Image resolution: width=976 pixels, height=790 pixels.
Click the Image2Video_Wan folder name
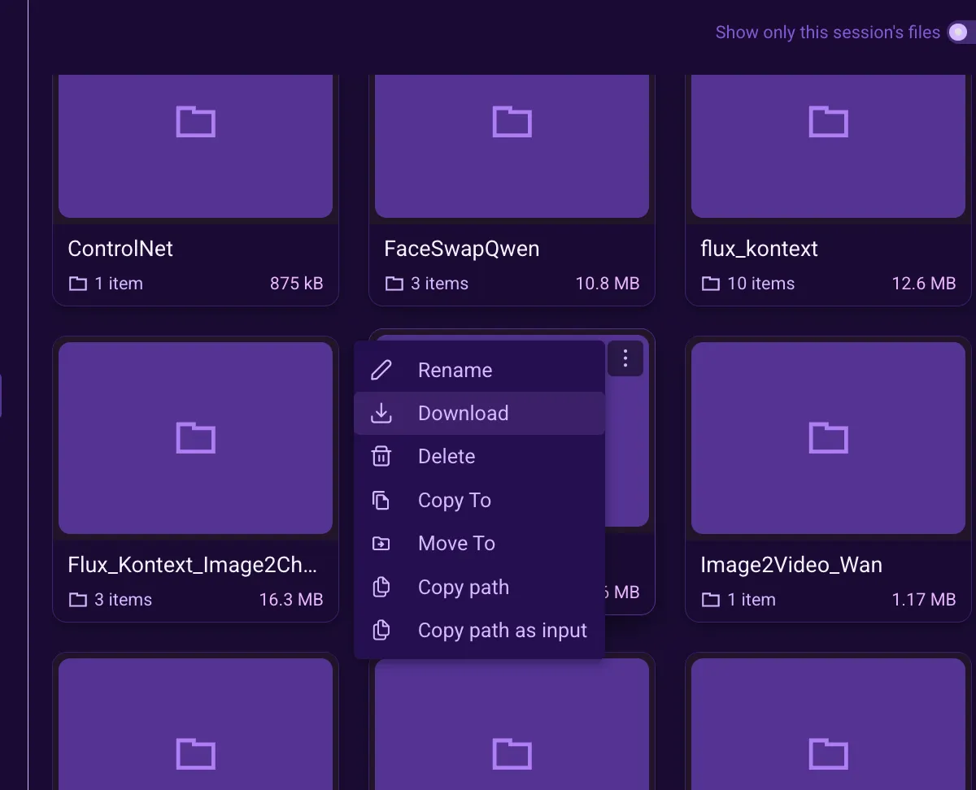pos(791,565)
